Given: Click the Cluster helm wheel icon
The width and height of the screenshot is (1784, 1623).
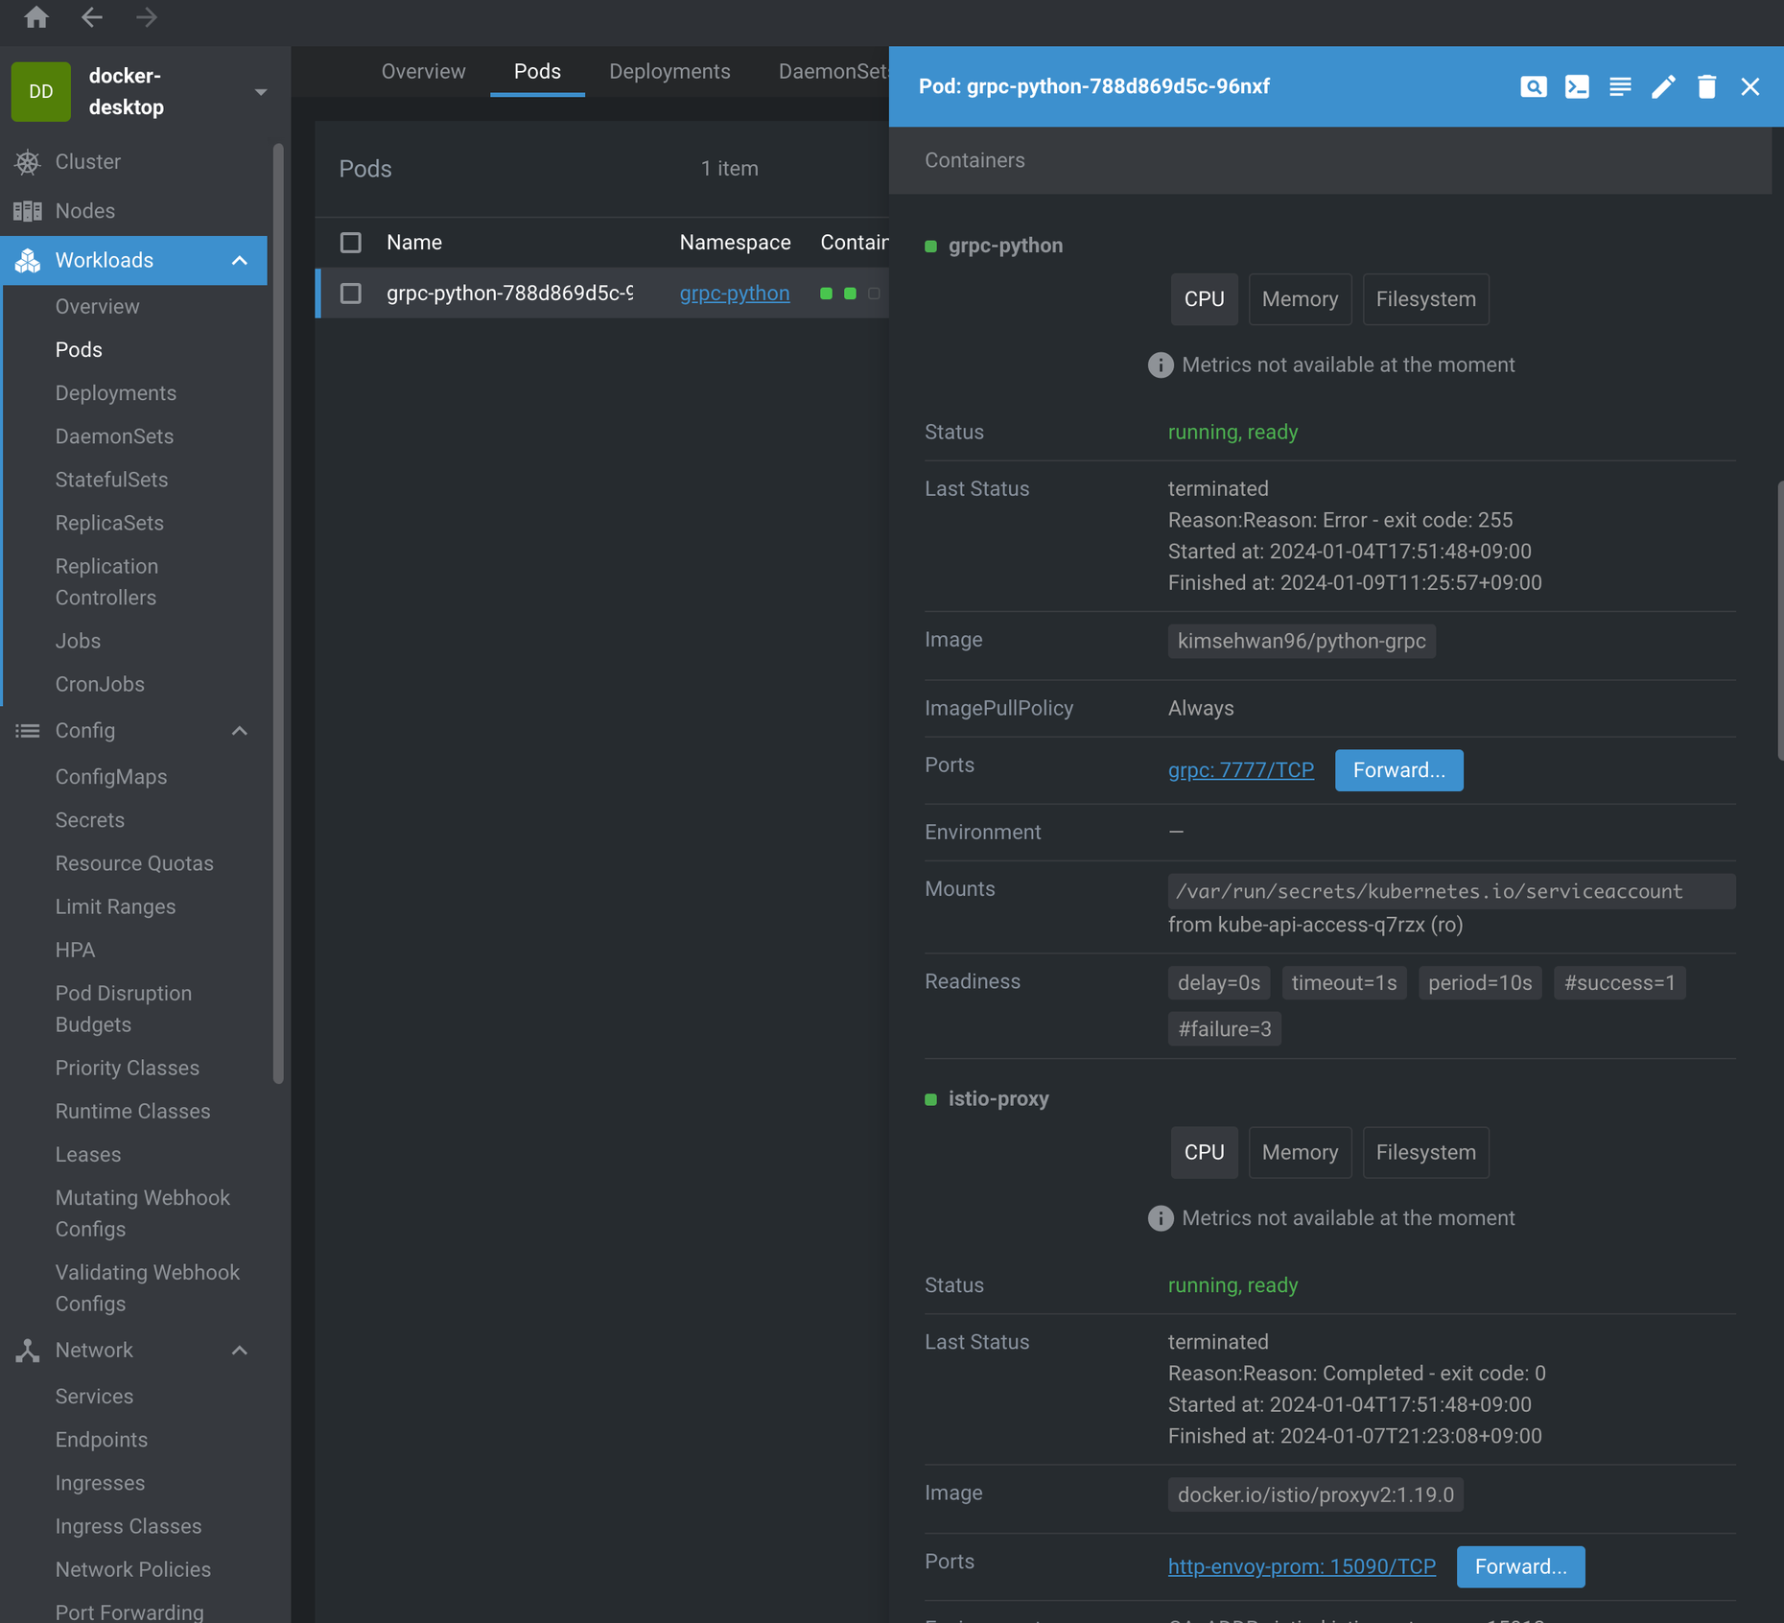Looking at the screenshot, I should pos(28,162).
